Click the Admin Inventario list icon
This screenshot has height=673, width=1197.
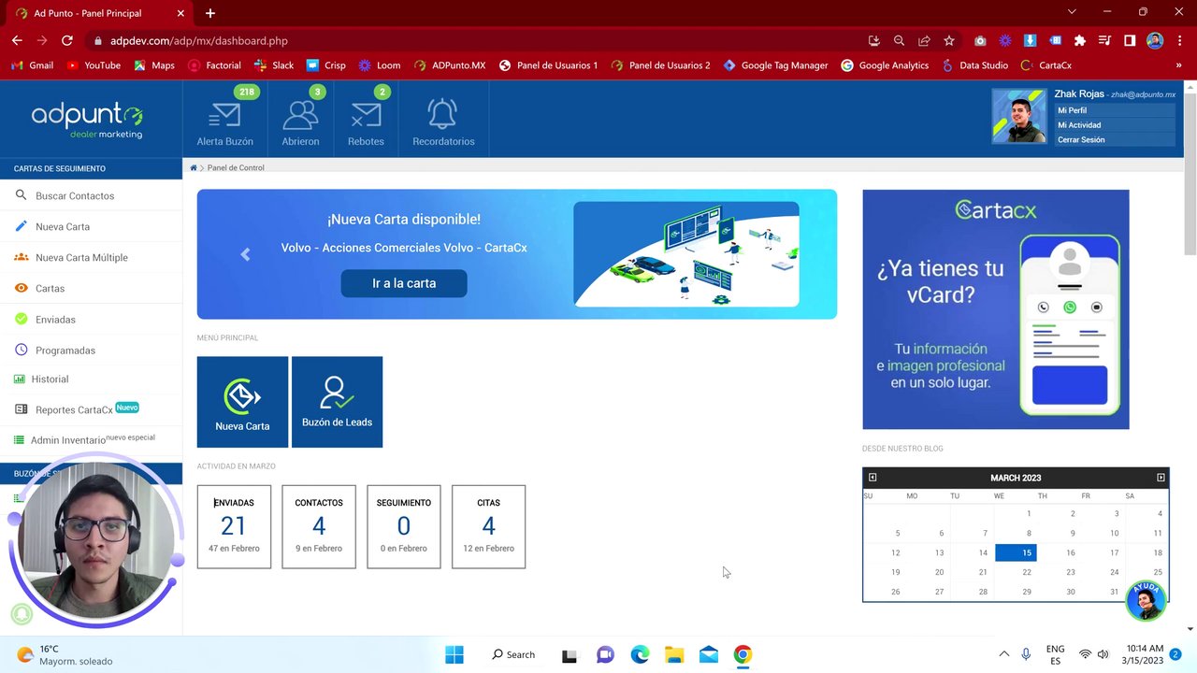tap(20, 439)
